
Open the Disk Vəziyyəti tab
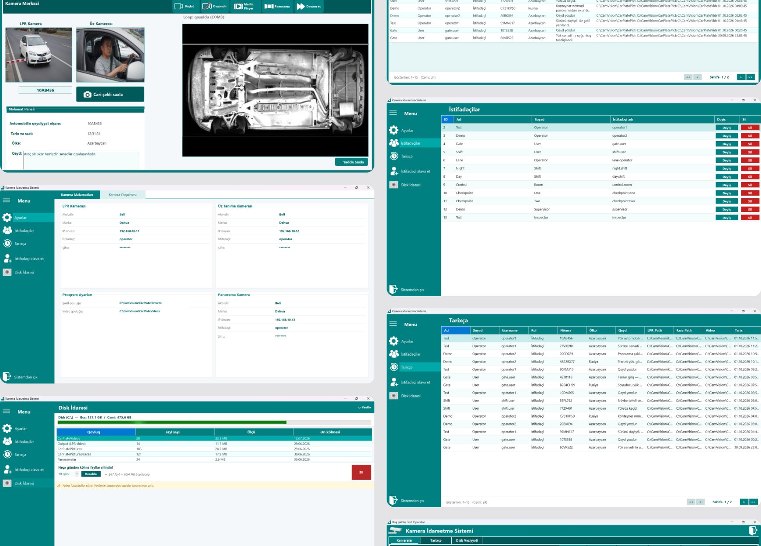(467, 540)
